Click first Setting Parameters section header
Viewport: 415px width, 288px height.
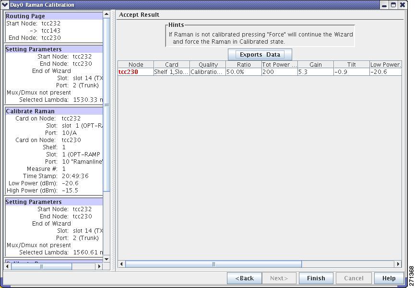54,49
